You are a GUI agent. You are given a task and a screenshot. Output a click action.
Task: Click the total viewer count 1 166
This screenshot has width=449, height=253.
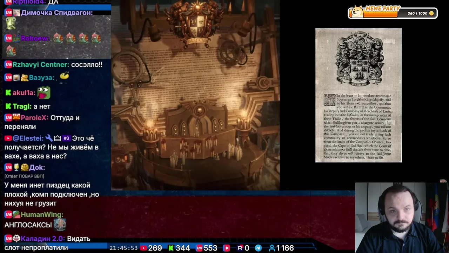(285, 248)
